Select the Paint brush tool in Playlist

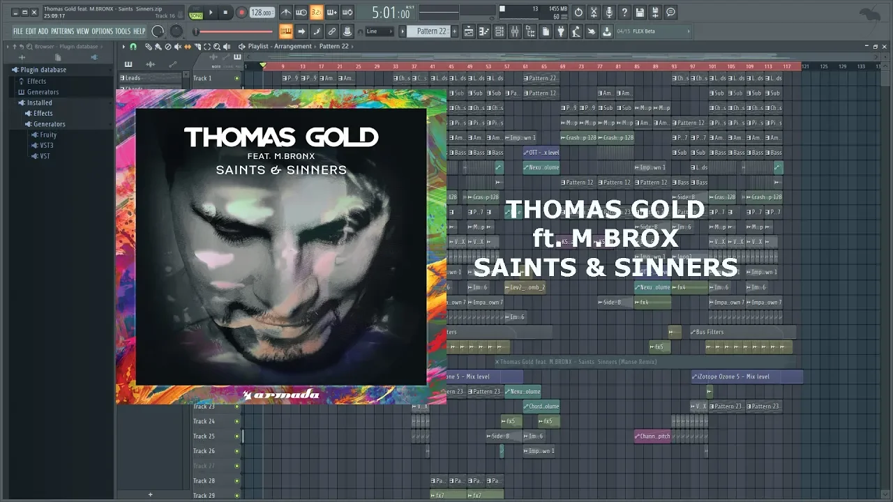click(x=158, y=47)
